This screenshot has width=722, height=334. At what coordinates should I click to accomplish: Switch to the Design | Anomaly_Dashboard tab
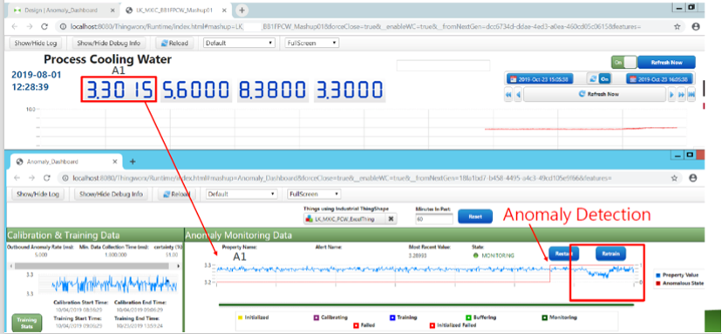pos(61,10)
